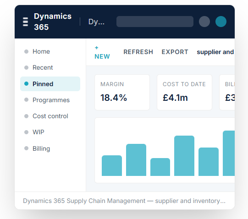Screen dimensions: 248x219
Task: Click the tallest fully visible chart bar
Action: [x=184, y=156]
